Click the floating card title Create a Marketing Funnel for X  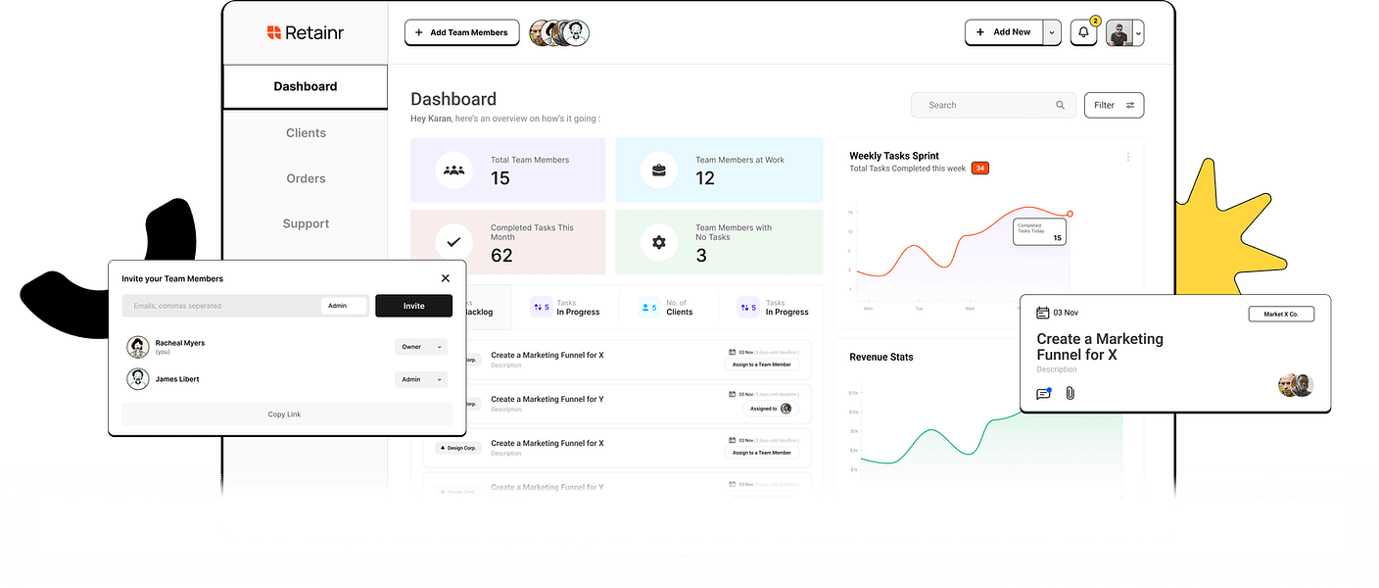coord(1100,347)
